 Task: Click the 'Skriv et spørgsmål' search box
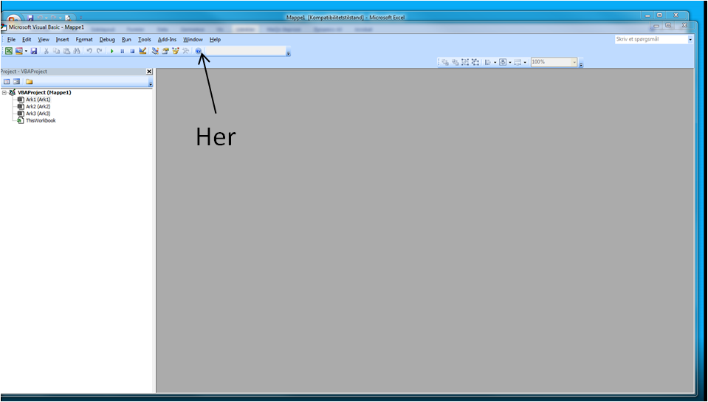[650, 39]
